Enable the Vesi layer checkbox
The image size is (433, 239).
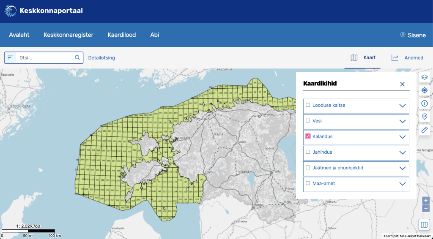[308, 120]
